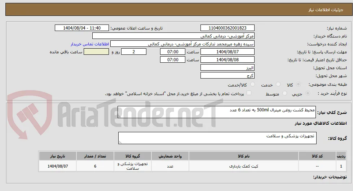
Task: Click the need number field 1104000362001823
Action: 228,28
